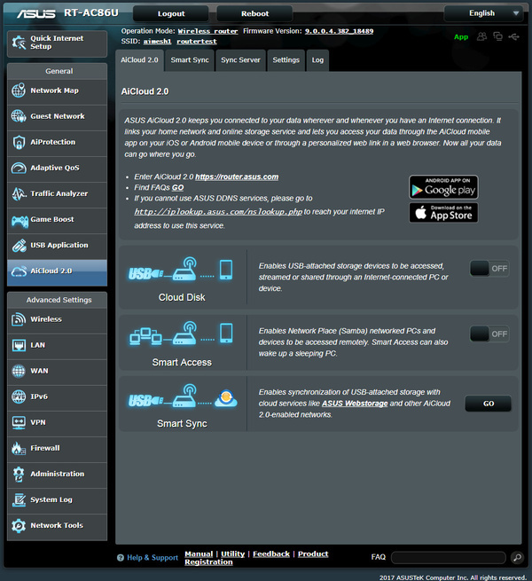The image size is (532, 581).
Task: Toggle the Cloud Disk switch on
Action: pos(489,269)
